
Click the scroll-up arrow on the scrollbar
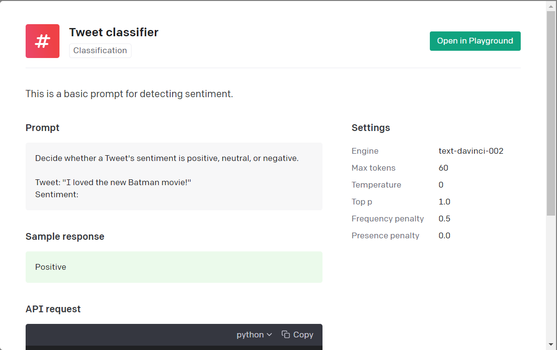tap(552, 5)
